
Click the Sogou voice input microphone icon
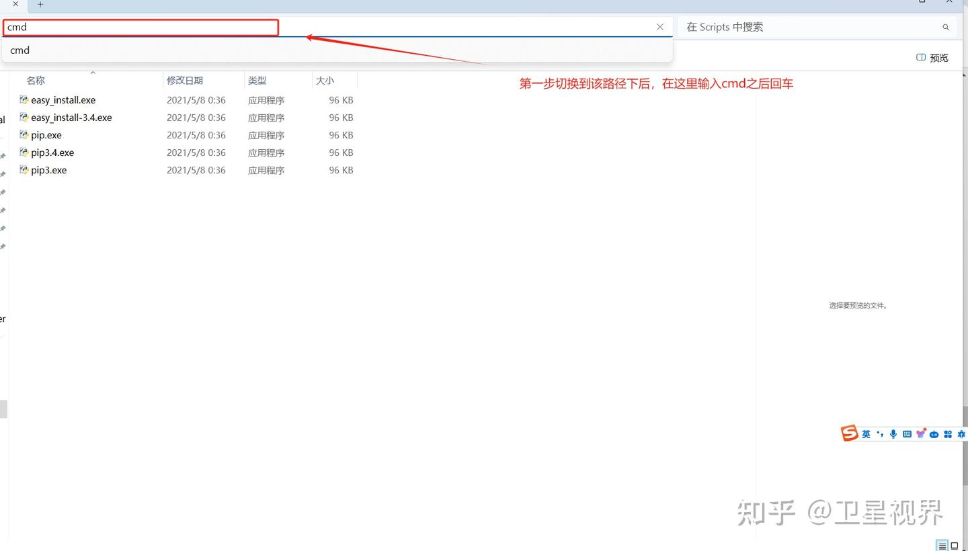pyautogui.click(x=893, y=433)
